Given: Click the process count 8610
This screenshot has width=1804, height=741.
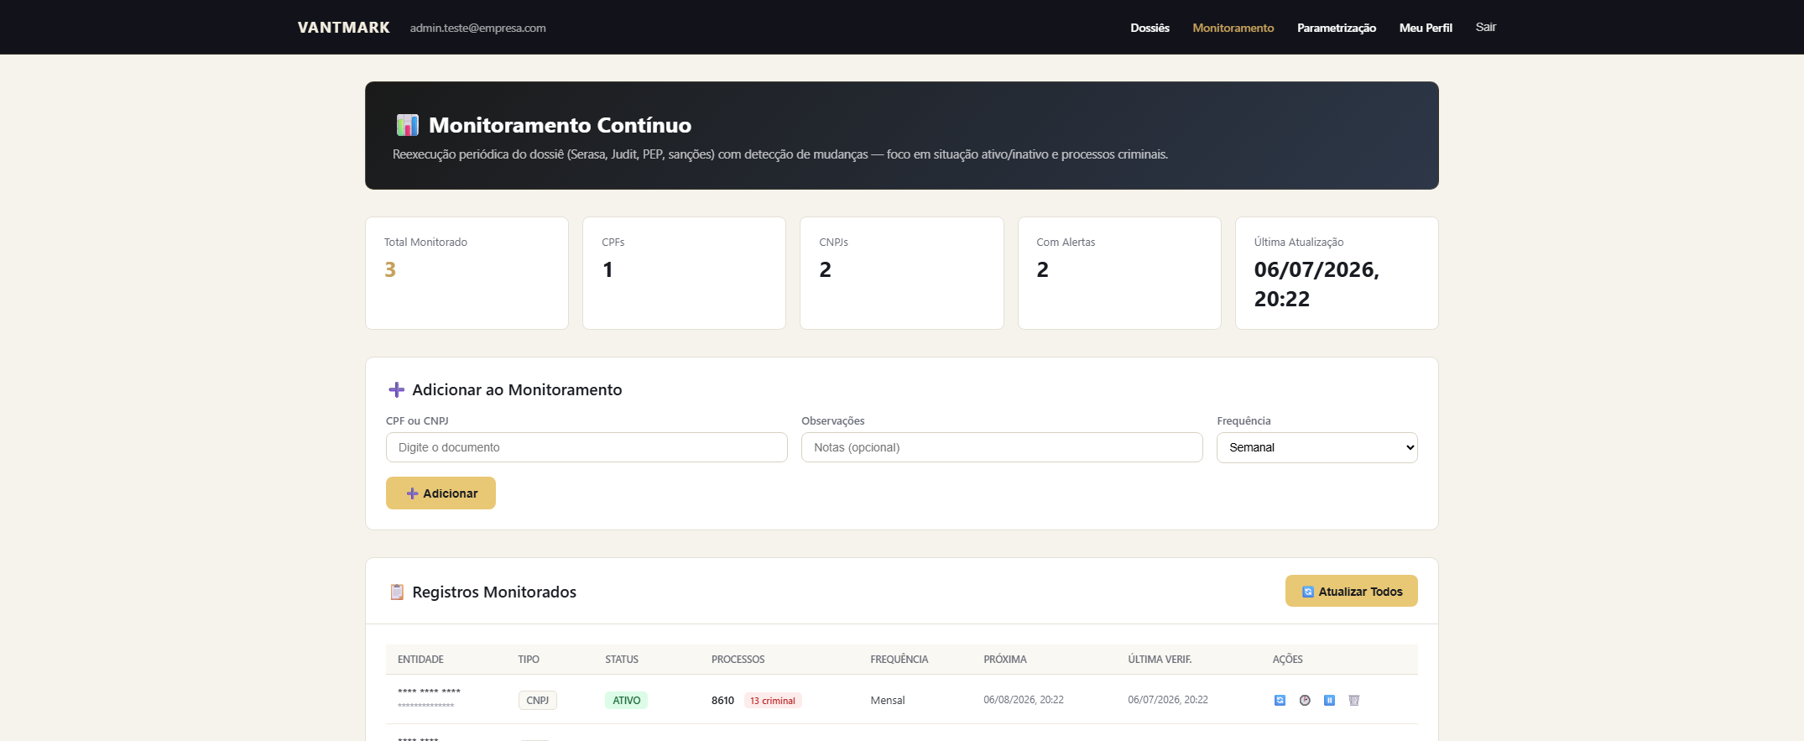Looking at the screenshot, I should coord(722,700).
